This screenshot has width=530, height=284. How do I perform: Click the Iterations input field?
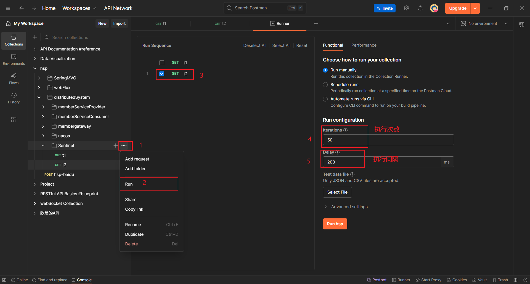pos(388,140)
